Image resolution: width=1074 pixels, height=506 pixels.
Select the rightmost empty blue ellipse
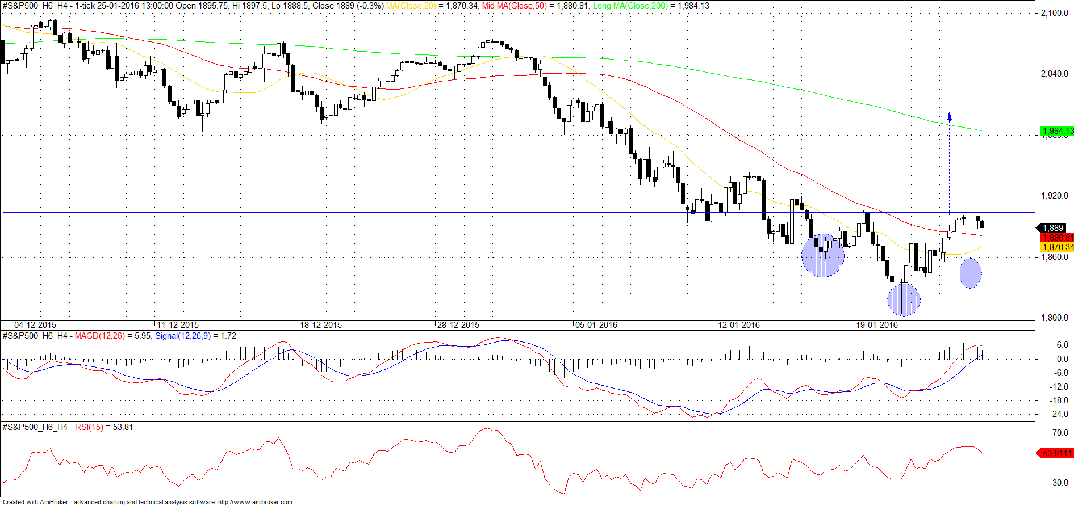click(971, 273)
